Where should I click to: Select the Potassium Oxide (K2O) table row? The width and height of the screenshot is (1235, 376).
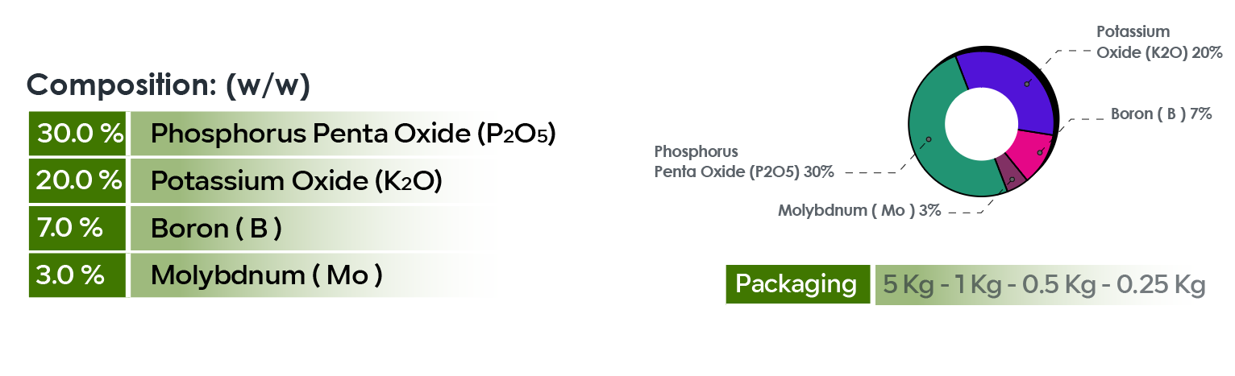296,180
